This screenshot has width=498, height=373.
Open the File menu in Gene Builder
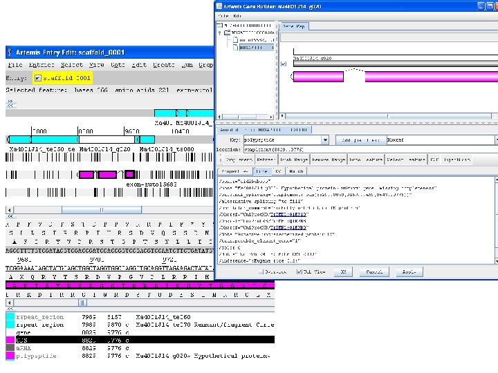223,16
